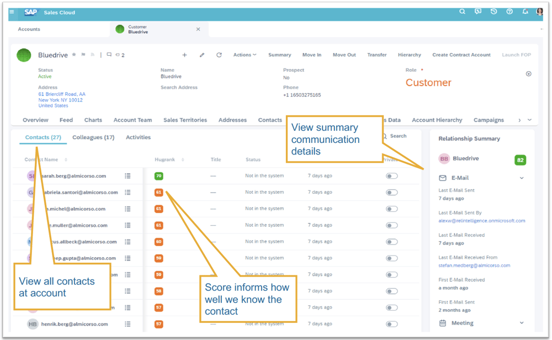Toggle Private switch for michel@almicorso.com row
This screenshot has height=340, width=552.
[x=391, y=209]
